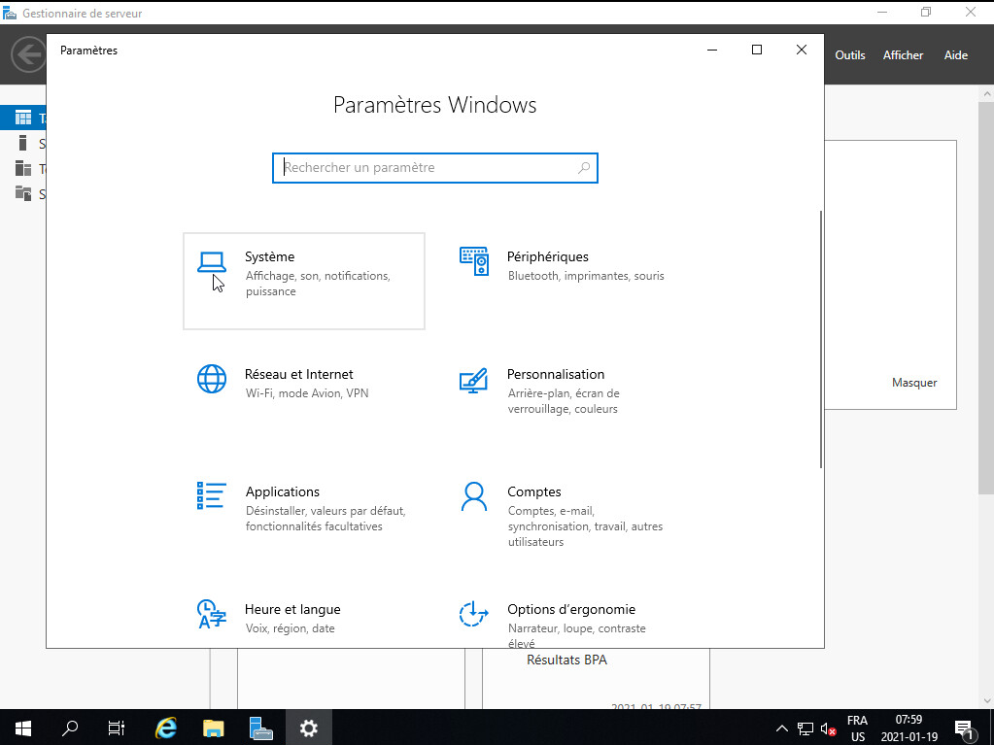Viewport: 994px width, 745px height.
Task: Open the Afficher menu
Action: [x=903, y=55]
